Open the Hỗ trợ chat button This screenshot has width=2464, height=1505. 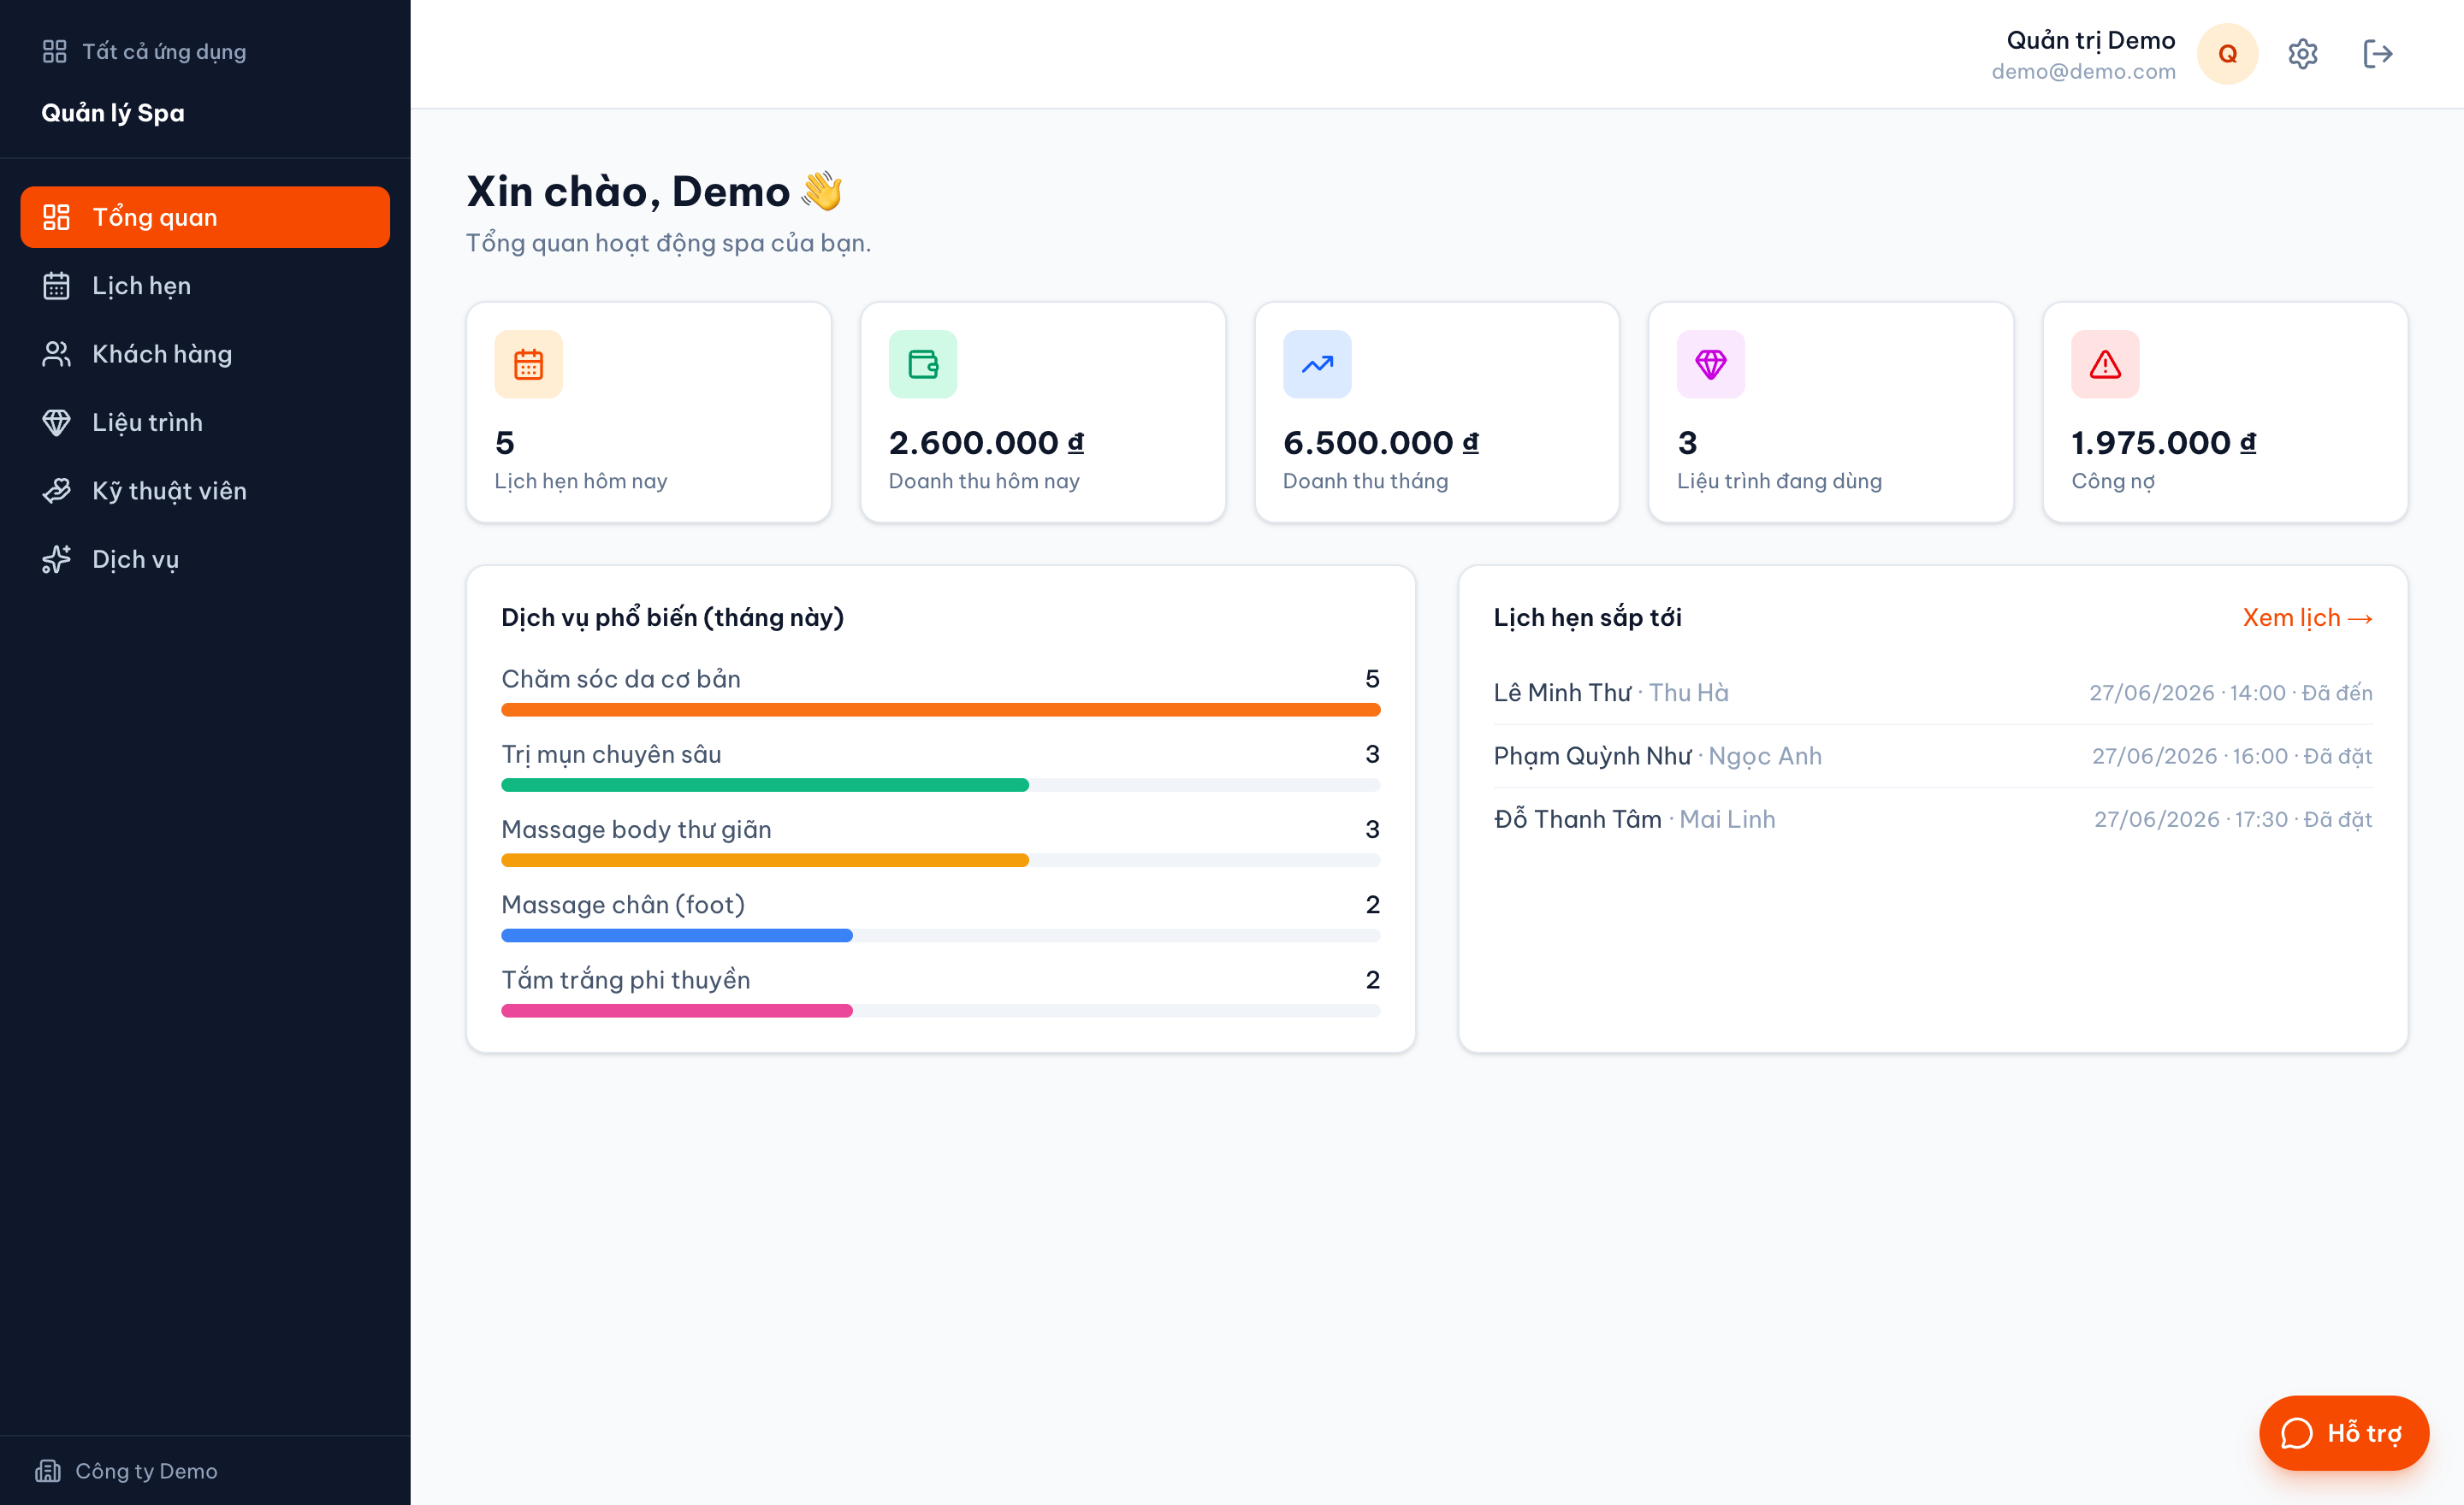tap(2343, 1433)
